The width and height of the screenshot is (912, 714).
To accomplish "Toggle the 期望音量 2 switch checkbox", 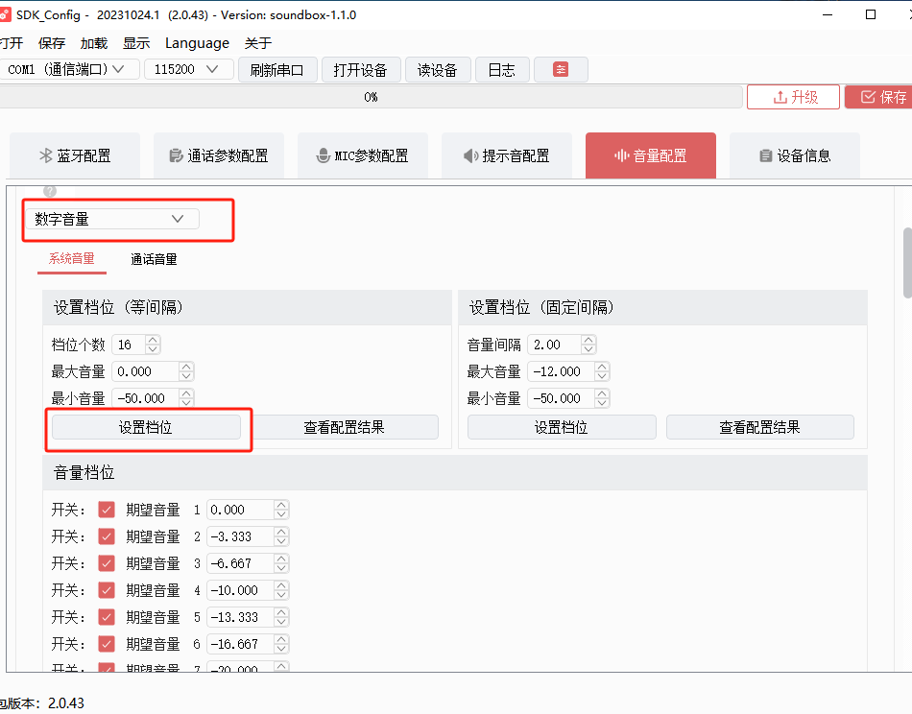I will pos(107,536).
